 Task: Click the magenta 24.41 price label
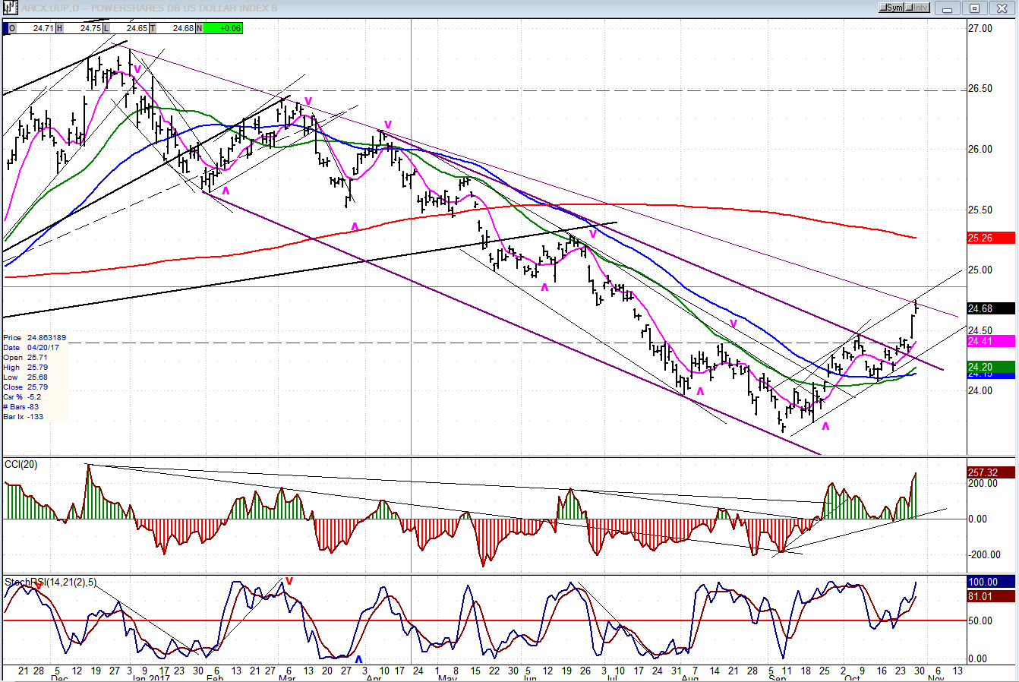pos(991,341)
